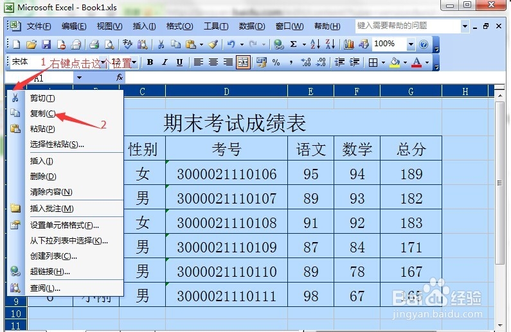This screenshot has width=511, height=332.
Task: Click the vertical scrollbar thumb
Action: point(499,183)
